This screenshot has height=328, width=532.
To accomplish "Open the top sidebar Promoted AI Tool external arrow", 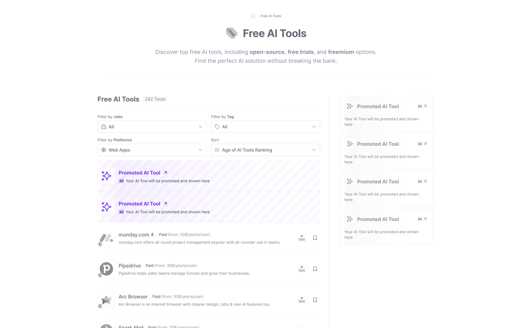I will (x=425, y=106).
